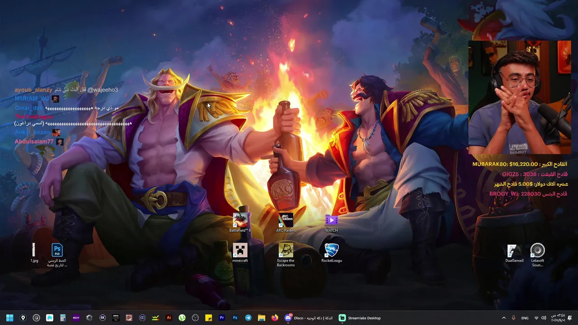Screen dimensions: 578x325
Task: Open Telegram from the taskbar
Action: (248, 318)
